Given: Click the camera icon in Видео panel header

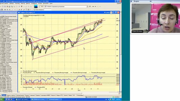Looking at the screenshot, I should (151, 1).
